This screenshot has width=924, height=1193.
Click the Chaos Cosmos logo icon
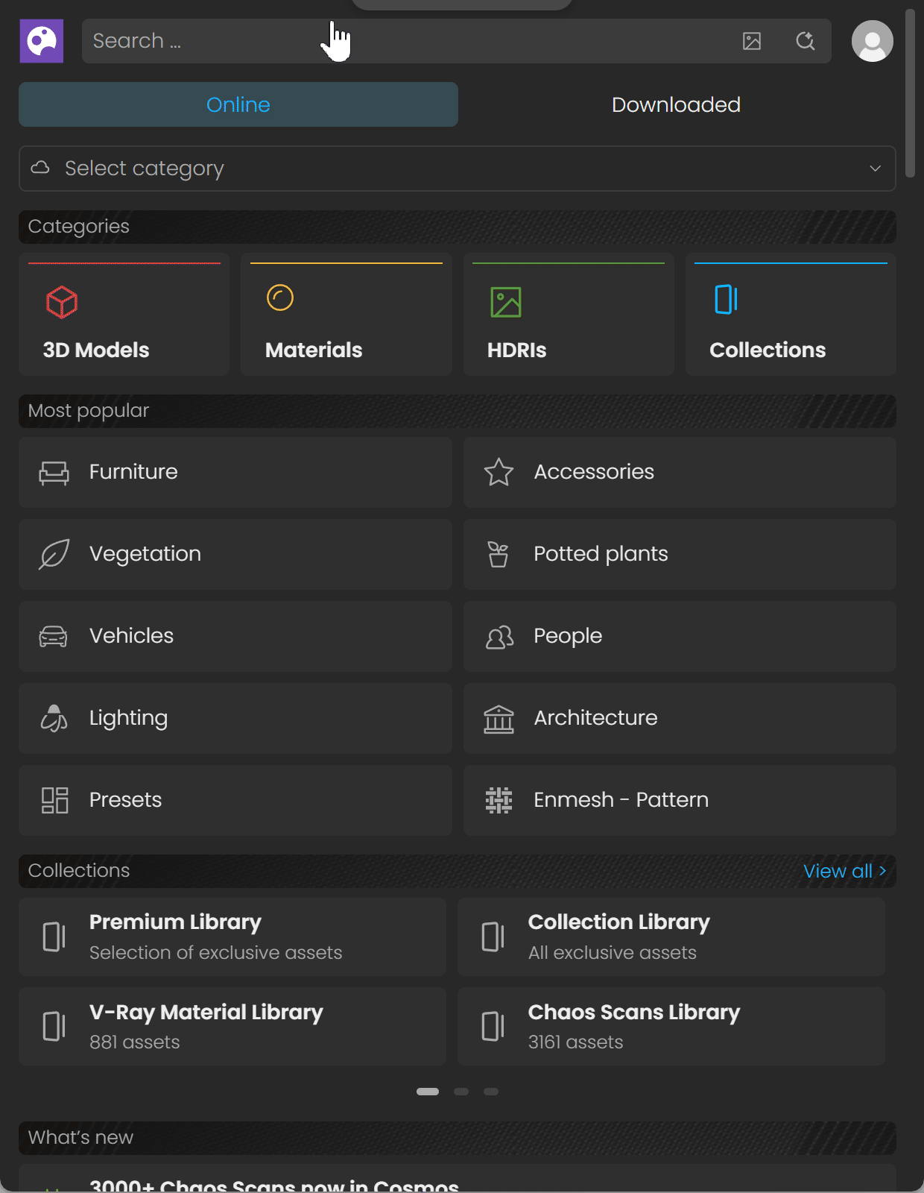pyautogui.click(x=42, y=41)
